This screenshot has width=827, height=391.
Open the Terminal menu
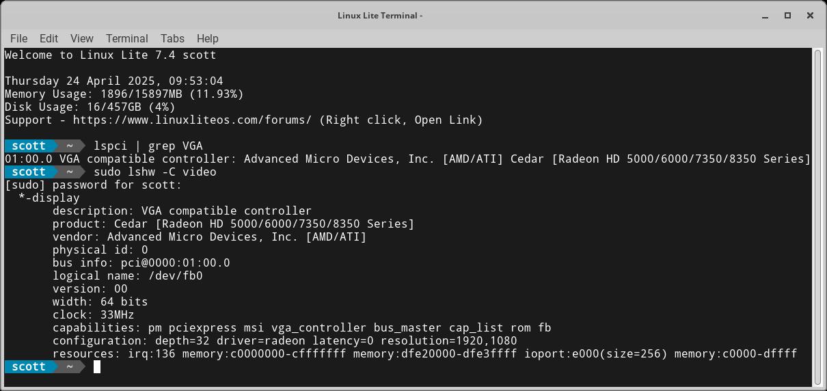point(126,38)
